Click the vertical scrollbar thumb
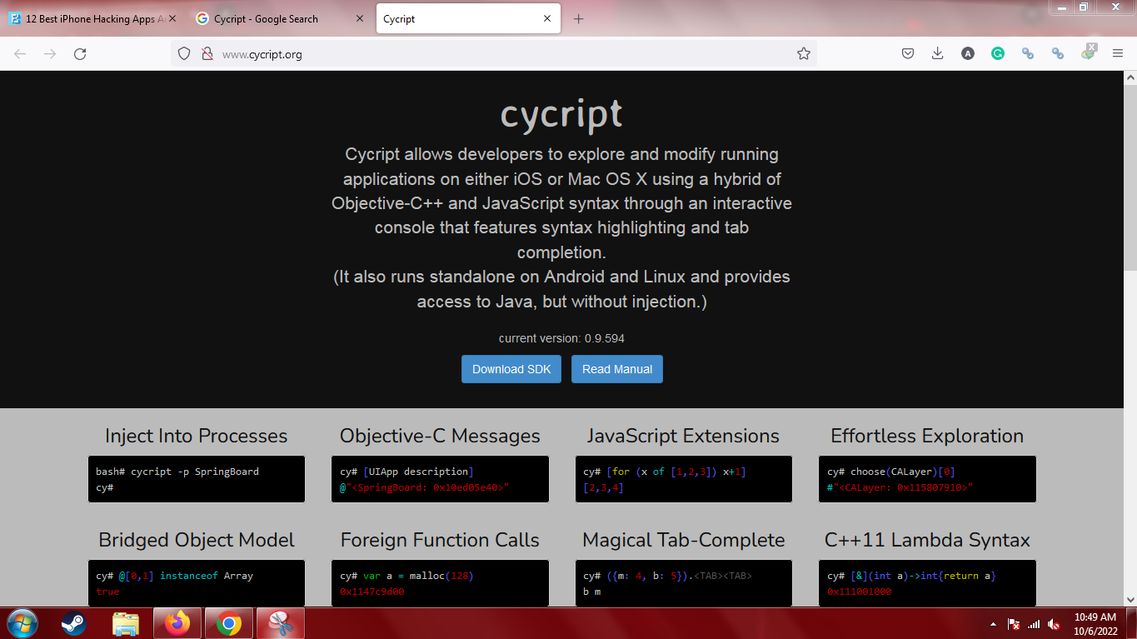The height and width of the screenshot is (639, 1137). coord(1130,177)
